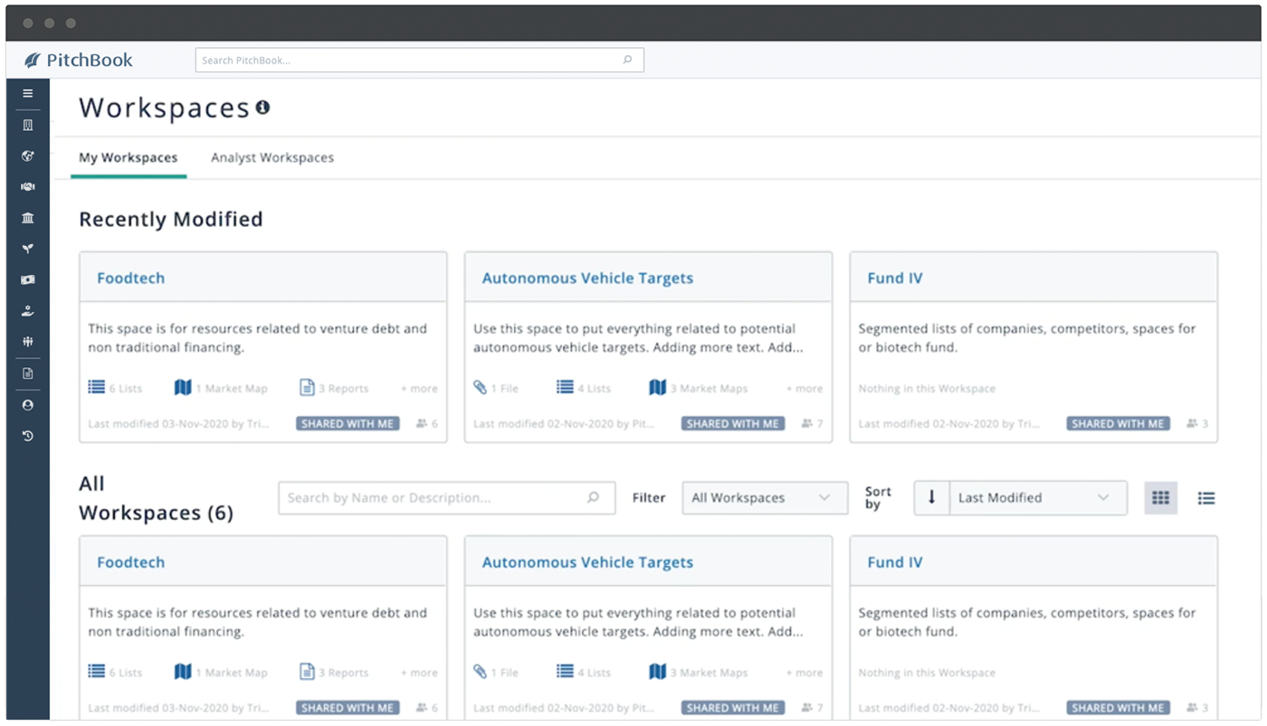Image resolution: width=1267 pixels, height=726 pixels.
Task: Toggle sort direction arrow button
Action: (x=931, y=498)
